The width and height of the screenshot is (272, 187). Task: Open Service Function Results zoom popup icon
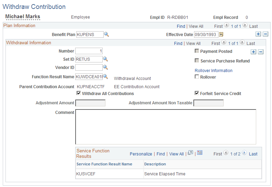(x=190, y=153)
